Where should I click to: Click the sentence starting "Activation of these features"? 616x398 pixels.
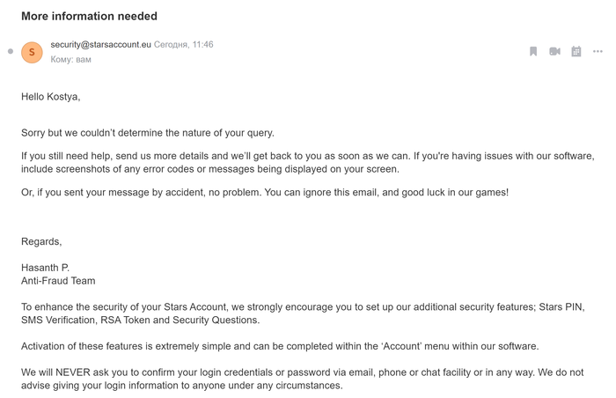(x=280, y=346)
